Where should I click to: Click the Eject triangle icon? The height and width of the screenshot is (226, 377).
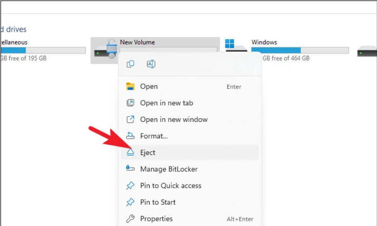tap(130, 152)
